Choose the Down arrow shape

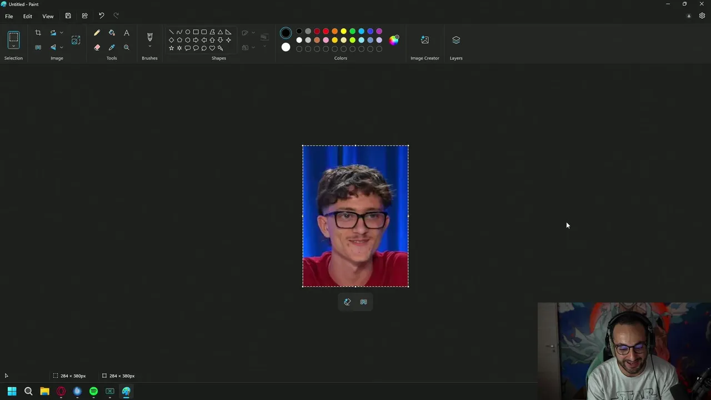point(220,40)
